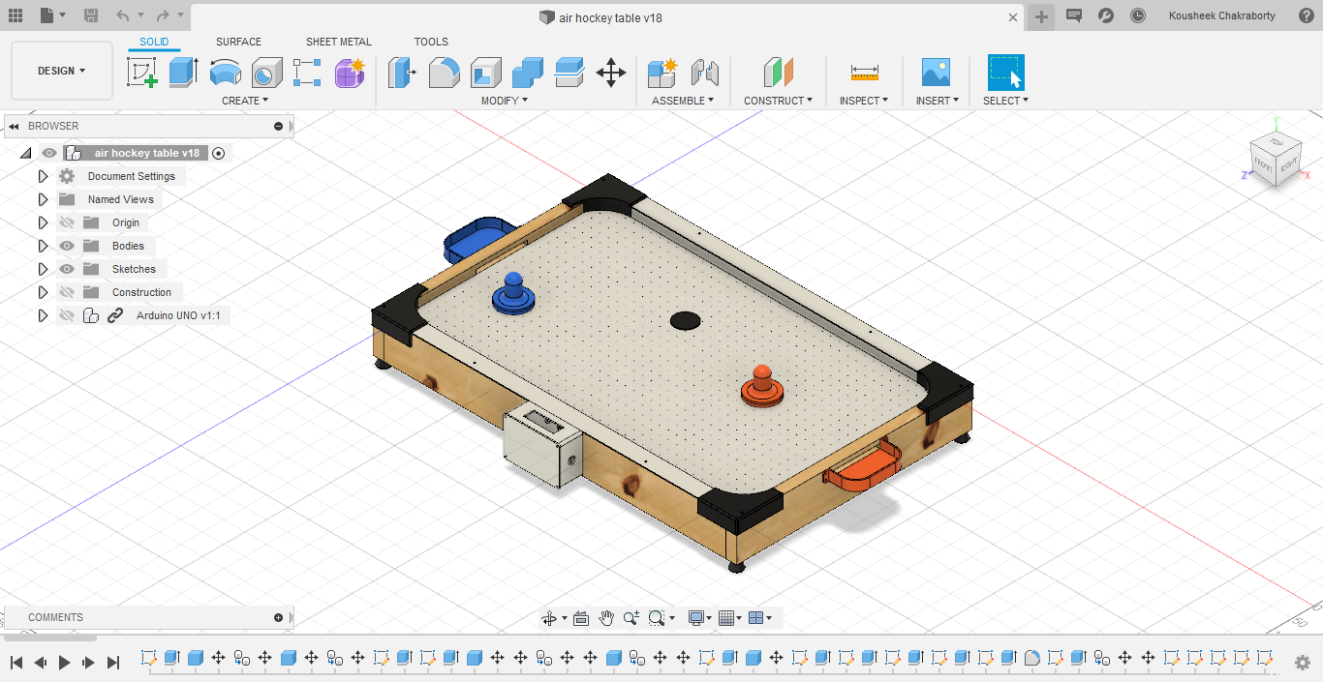
Task: Expand the Bodies tree node
Action: point(43,246)
